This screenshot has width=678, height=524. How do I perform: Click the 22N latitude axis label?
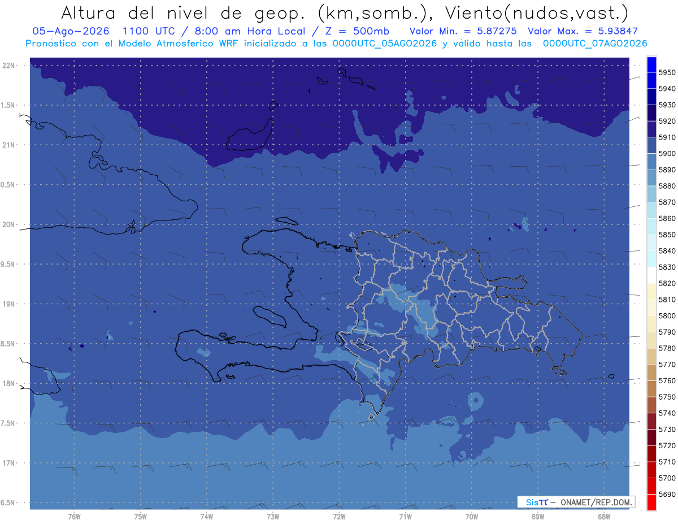[9, 65]
